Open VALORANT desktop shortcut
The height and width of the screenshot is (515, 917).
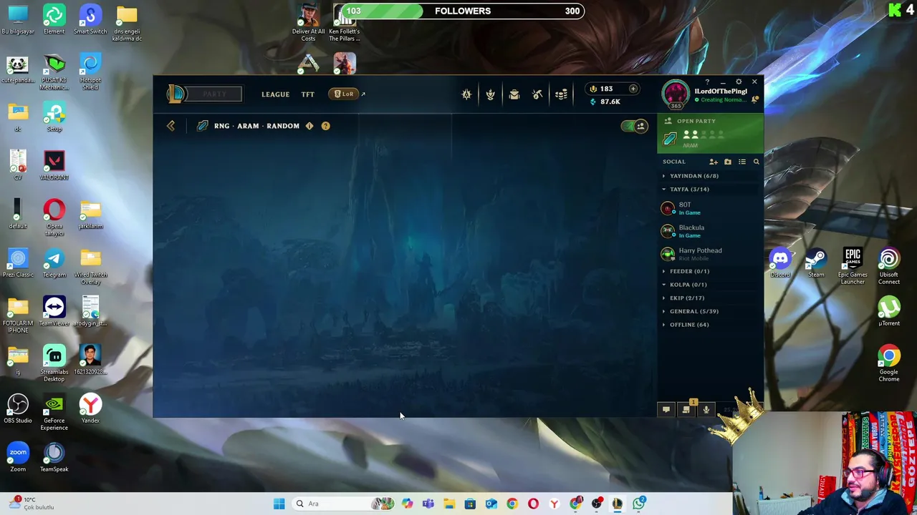(x=54, y=165)
